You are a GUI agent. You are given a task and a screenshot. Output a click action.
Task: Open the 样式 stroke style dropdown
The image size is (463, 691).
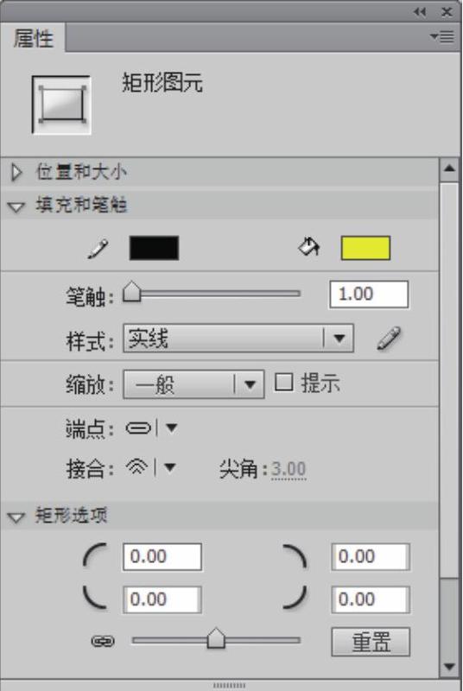(238, 339)
